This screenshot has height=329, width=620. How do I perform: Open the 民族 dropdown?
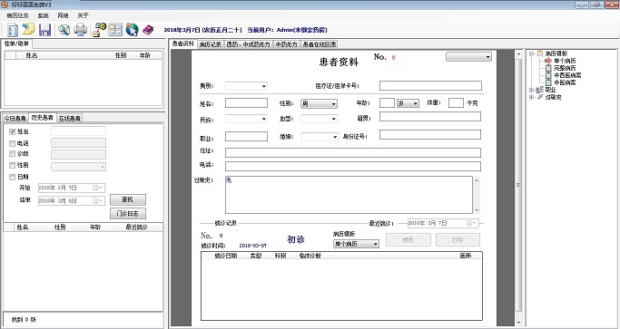(x=246, y=119)
